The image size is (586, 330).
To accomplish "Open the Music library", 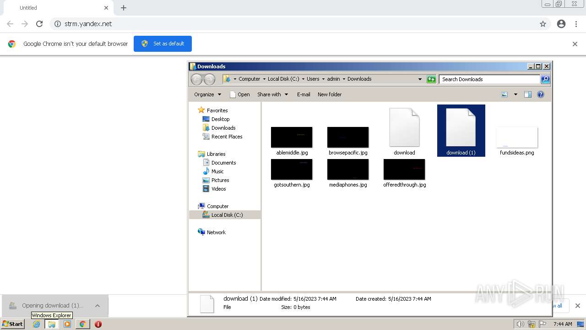I will [x=217, y=171].
